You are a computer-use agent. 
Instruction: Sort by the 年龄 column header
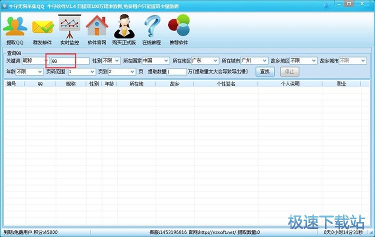(109, 83)
